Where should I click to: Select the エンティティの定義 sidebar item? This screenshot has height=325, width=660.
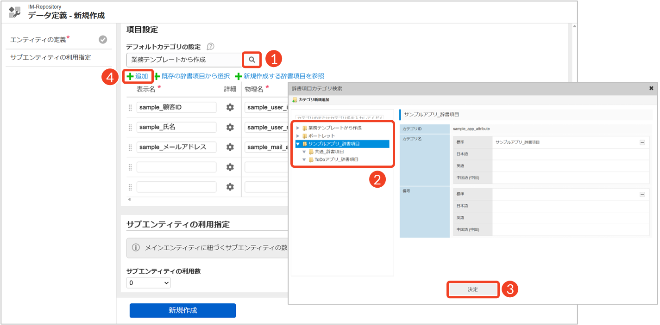pyautogui.click(x=38, y=40)
